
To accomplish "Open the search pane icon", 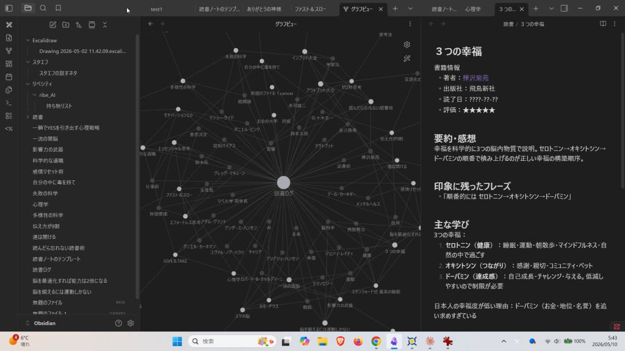I will tap(43, 8).
